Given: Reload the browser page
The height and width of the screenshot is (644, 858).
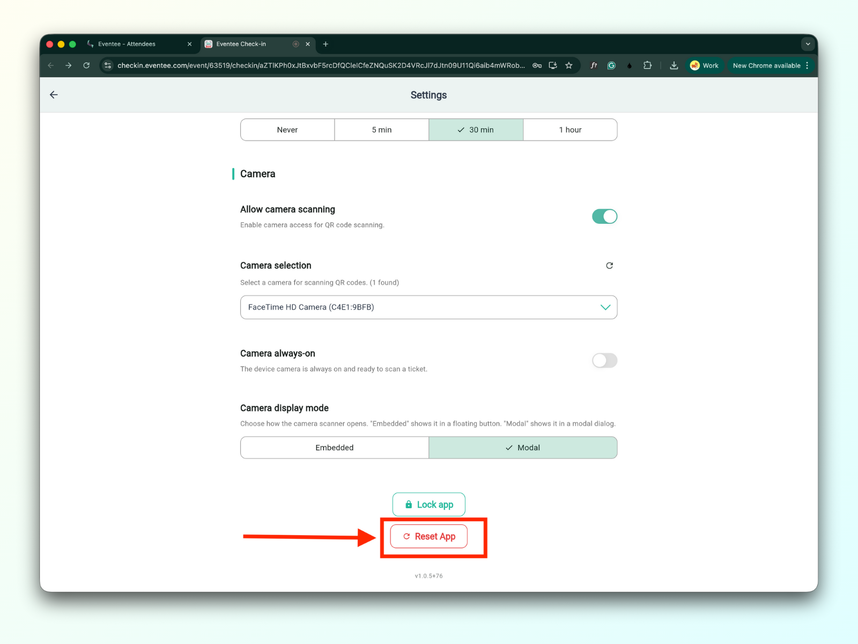Looking at the screenshot, I should click(x=86, y=65).
